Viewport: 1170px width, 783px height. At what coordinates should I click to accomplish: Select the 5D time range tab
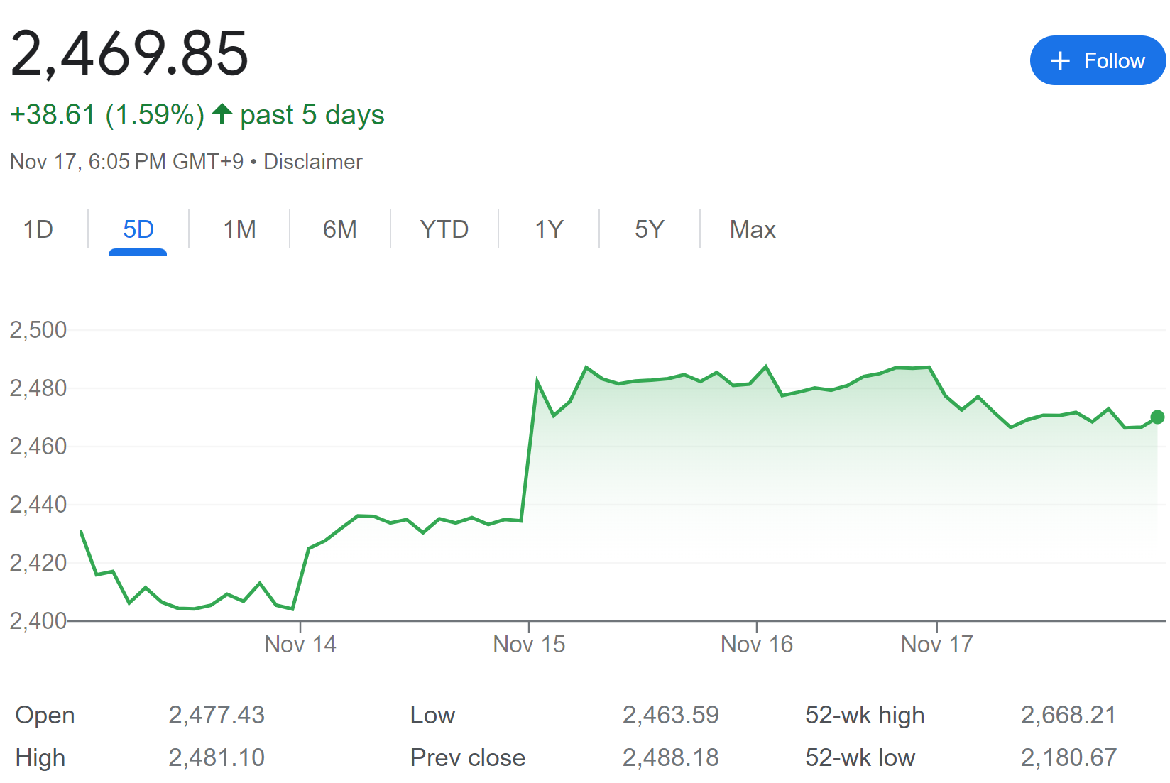(x=138, y=229)
